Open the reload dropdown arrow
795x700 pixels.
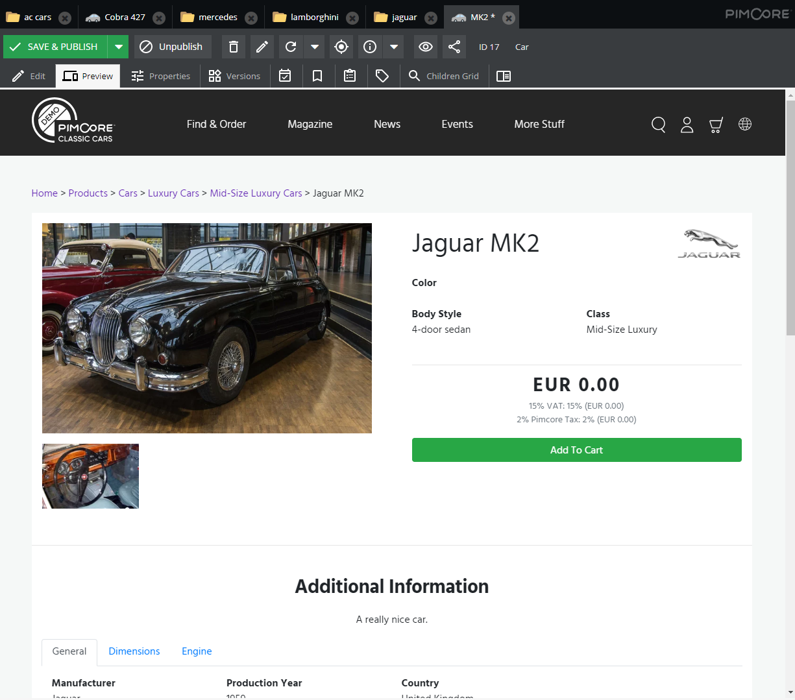click(314, 47)
